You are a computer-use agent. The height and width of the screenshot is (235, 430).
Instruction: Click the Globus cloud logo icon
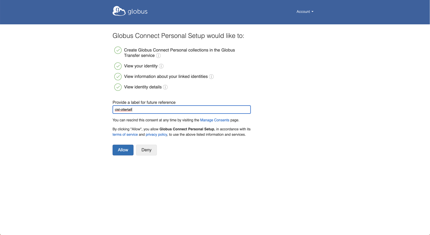coord(119,11)
